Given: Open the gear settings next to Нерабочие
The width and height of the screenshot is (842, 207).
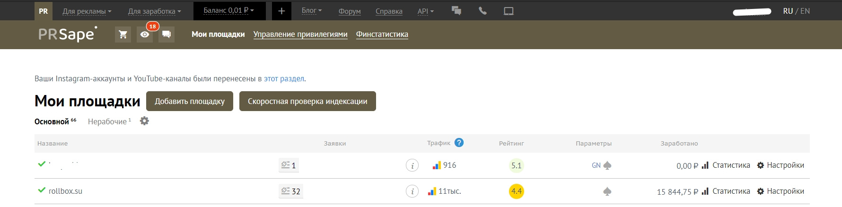Looking at the screenshot, I should point(144,121).
